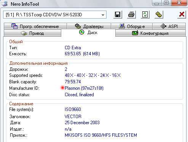This screenshot has width=188, height=142.
Task: Click the File system(s) label
Action: click(22, 109)
